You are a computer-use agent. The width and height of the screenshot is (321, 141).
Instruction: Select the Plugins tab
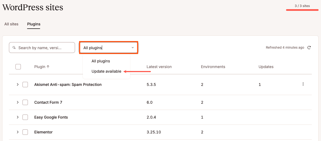[x=34, y=24]
